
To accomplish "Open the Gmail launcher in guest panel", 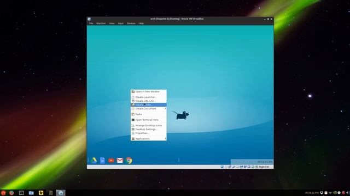I will click(120, 160).
